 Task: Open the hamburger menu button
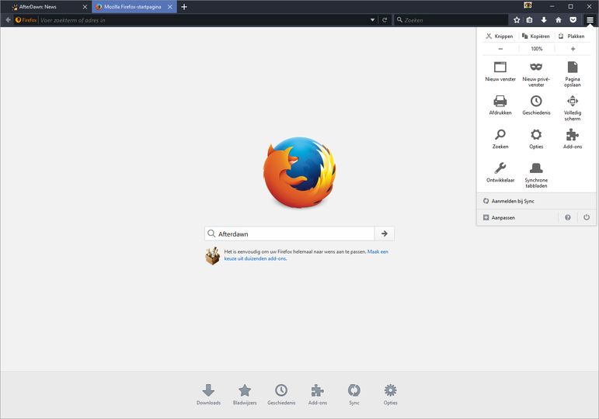(590, 20)
